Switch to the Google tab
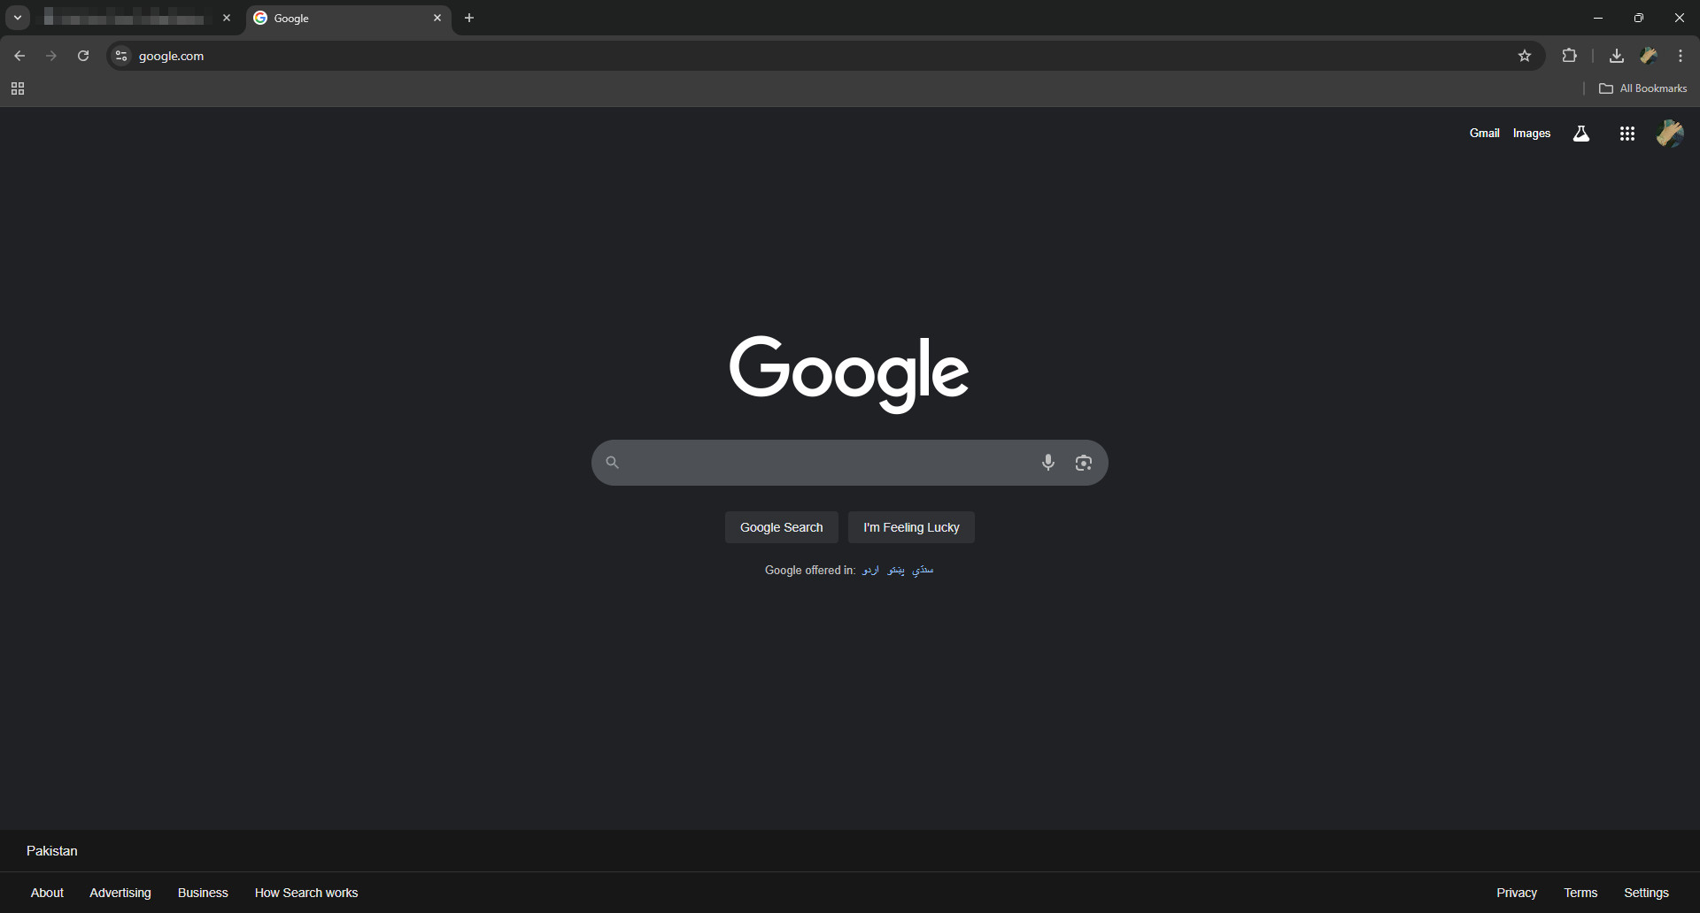The image size is (1700, 913). coord(349,19)
